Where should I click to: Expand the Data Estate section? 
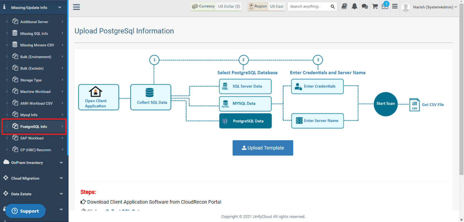click(x=34, y=194)
